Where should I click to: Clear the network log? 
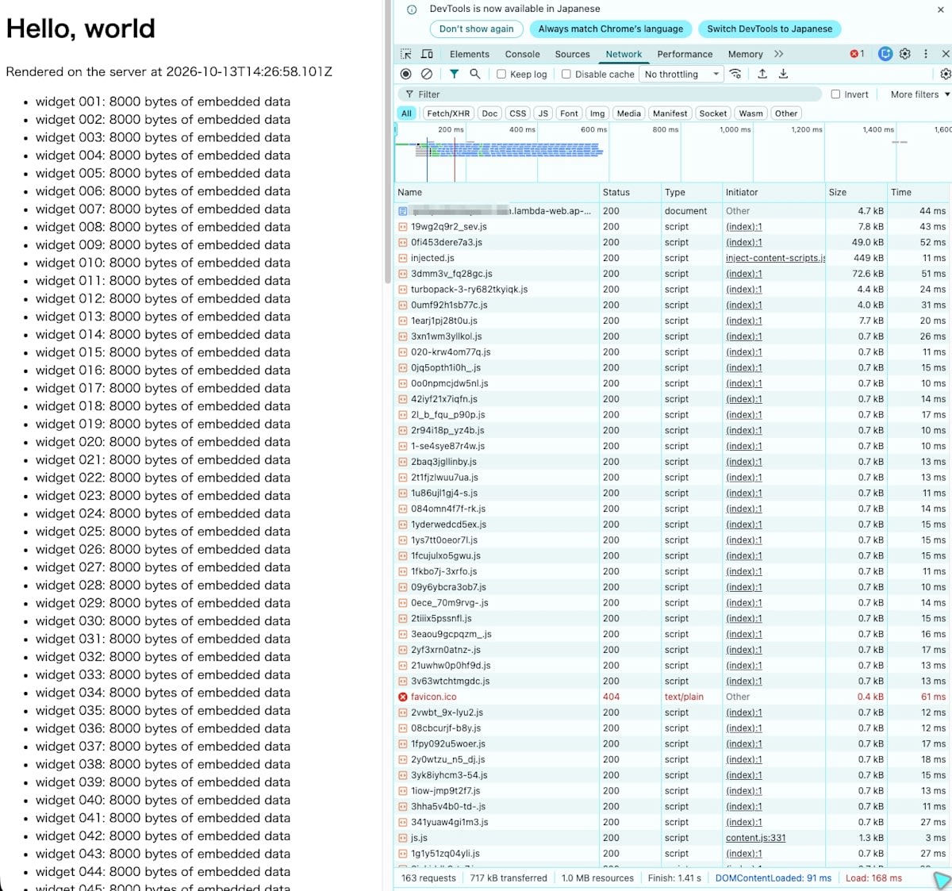pos(427,74)
